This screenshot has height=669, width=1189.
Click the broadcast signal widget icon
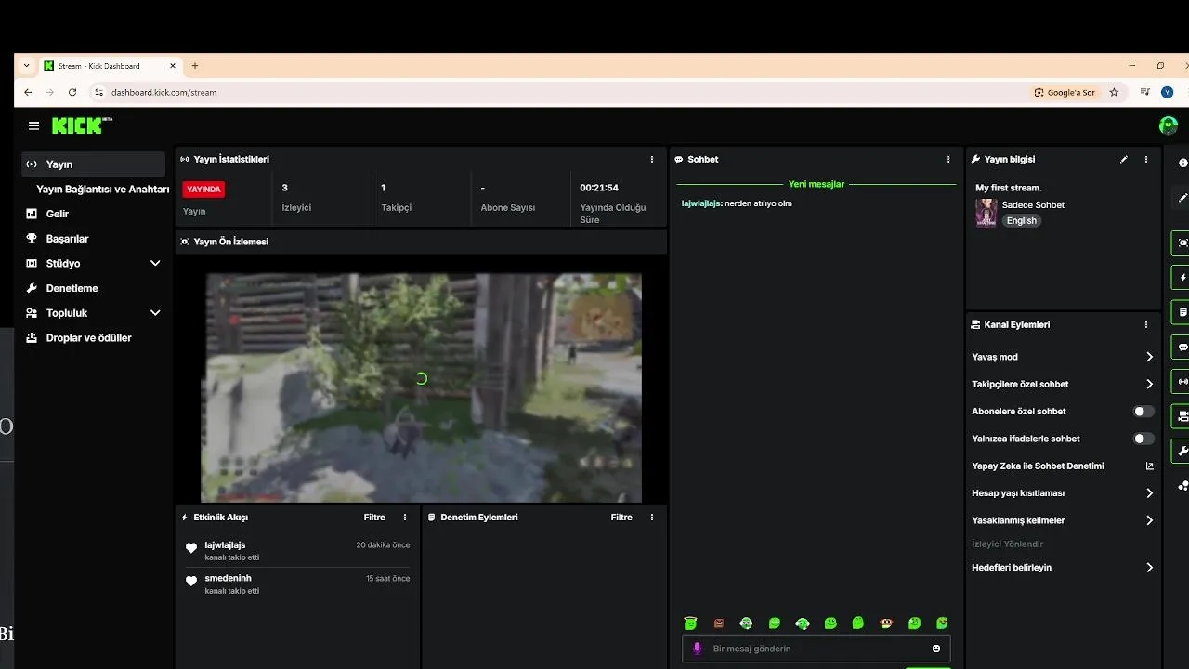tap(1182, 381)
